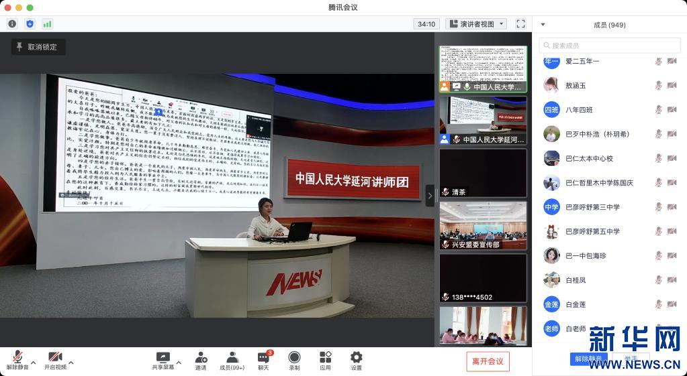
Task: Click the 成员 (949) panel title
Action: click(610, 25)
